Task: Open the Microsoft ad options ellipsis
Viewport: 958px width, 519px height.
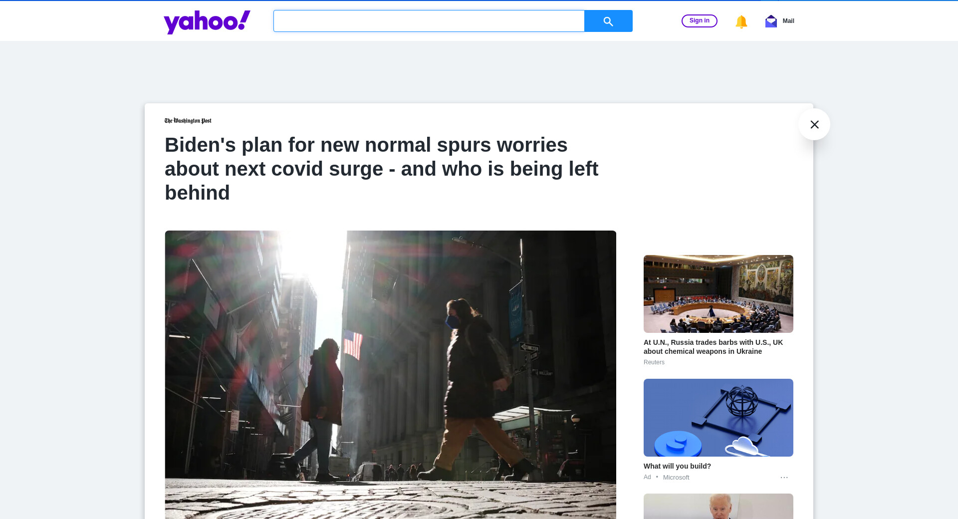Action: coord(784,478)
